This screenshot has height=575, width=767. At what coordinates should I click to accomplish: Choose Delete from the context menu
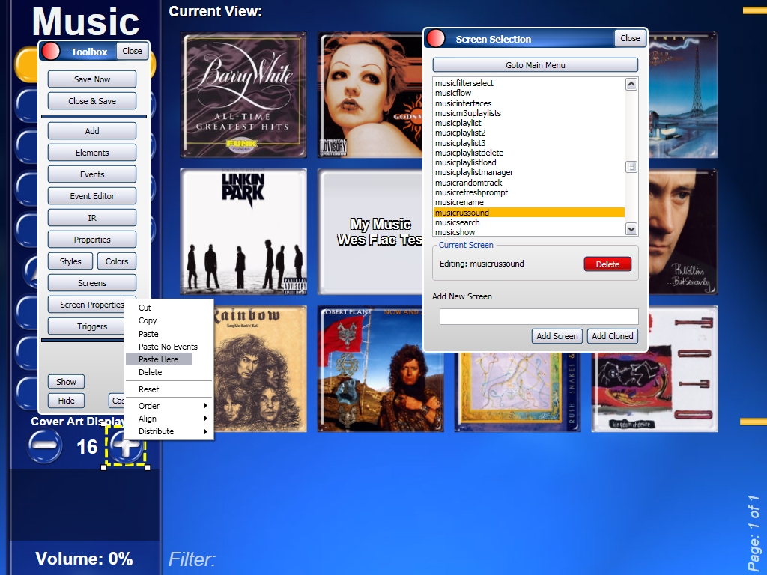coord(150,372)
